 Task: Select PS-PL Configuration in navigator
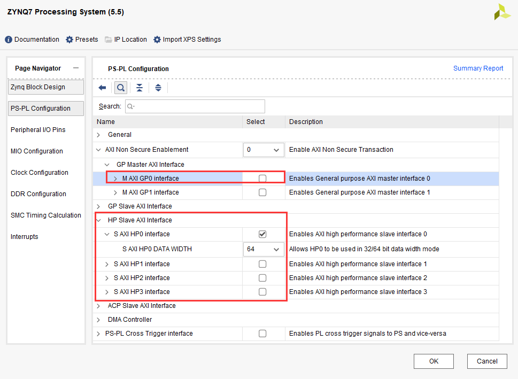coord(46,109)
